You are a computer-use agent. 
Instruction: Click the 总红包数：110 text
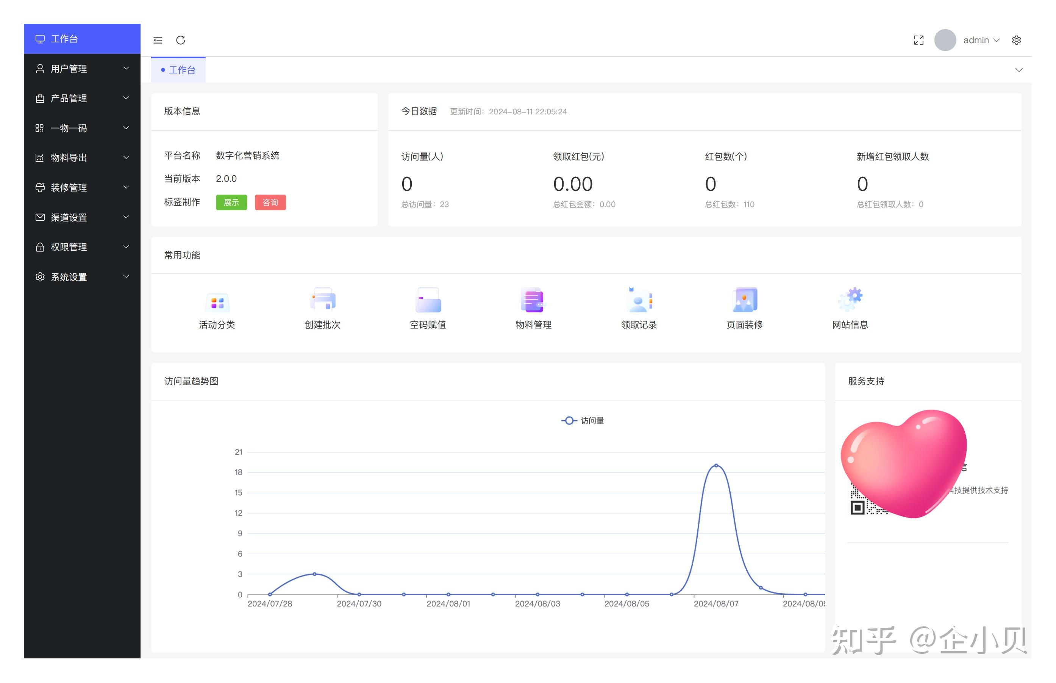pyautogui.click(x=730, y=204)
